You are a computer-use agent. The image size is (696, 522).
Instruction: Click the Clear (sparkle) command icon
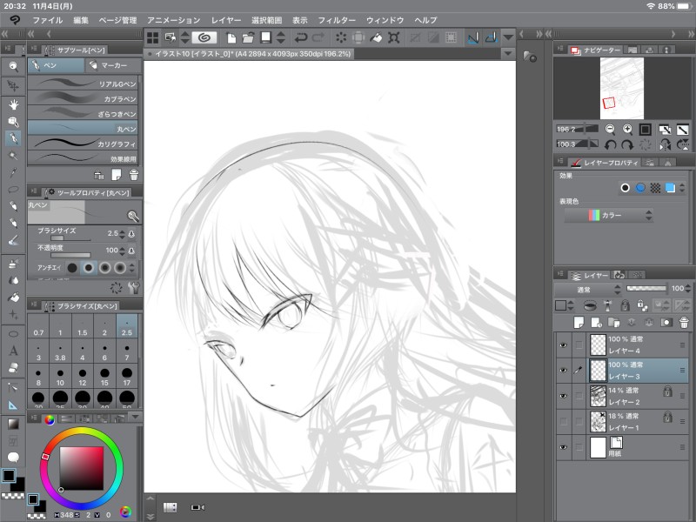341,37
